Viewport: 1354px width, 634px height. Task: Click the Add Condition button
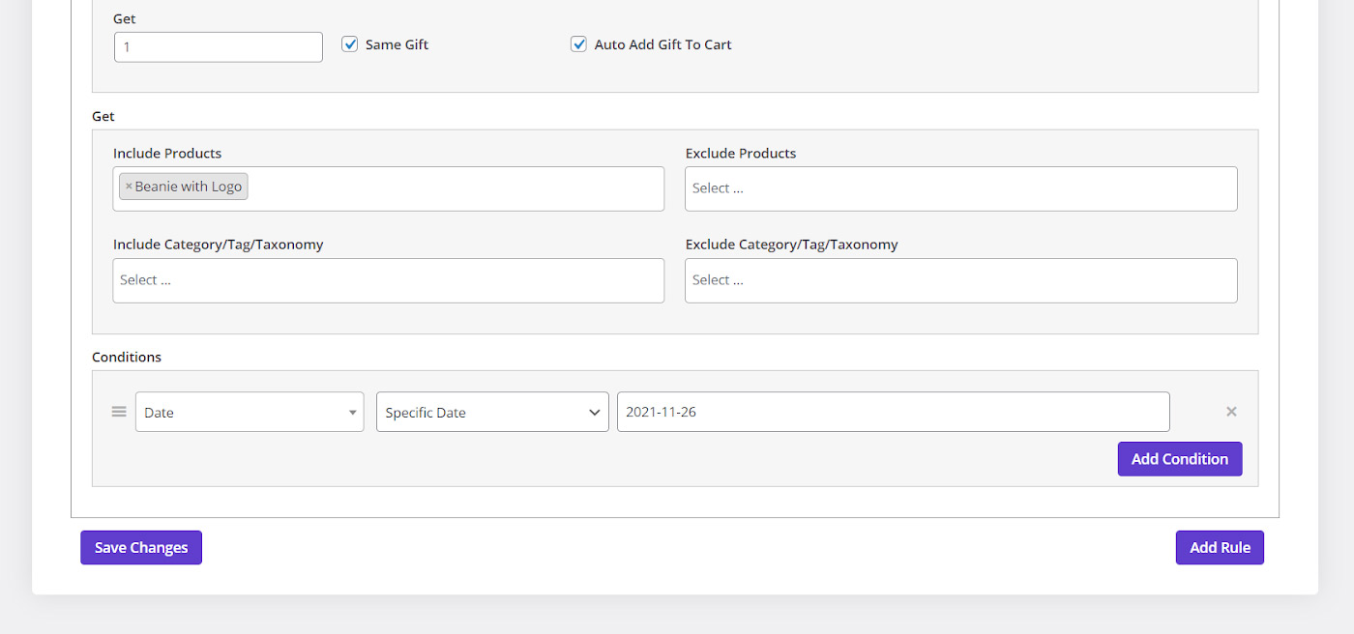1180,459
